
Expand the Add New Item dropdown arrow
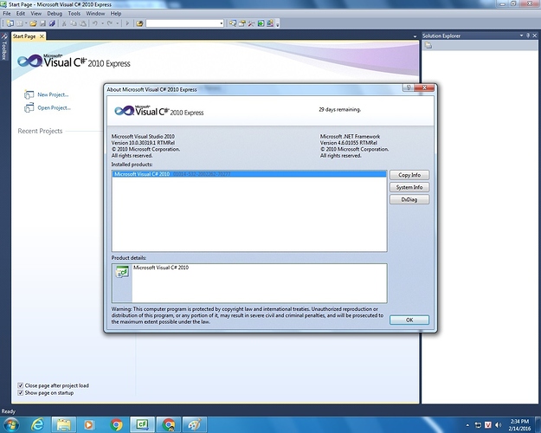pyautogui.click(x=26, y=23)
